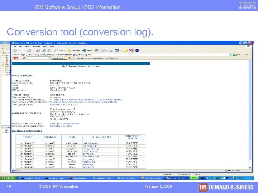Viewport: 258px width, 193px height.
Task: Open the Favorites pane from the toolbar
Action: [73, 50]
